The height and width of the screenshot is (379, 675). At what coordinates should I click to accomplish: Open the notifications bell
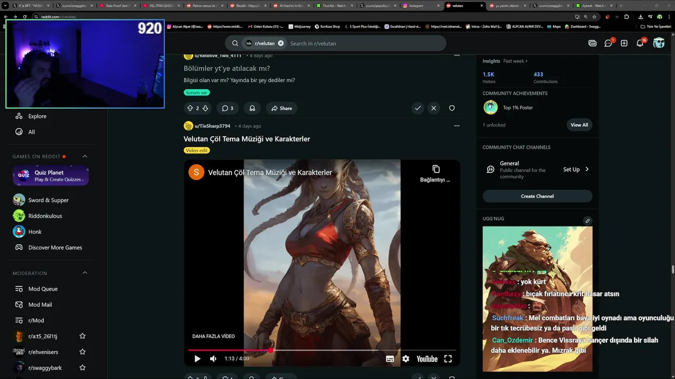click(640, 43)
